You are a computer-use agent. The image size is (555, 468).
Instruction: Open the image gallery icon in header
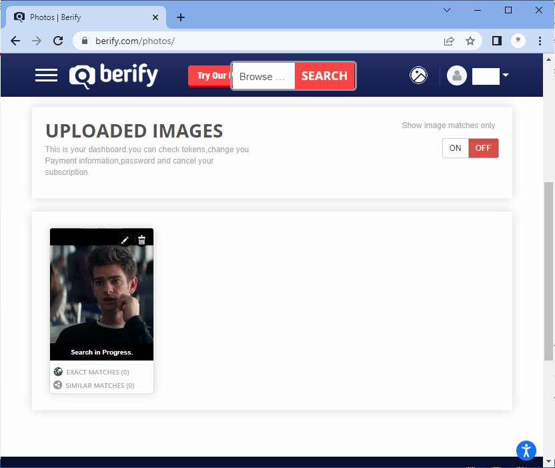click(x=418, y=75)
